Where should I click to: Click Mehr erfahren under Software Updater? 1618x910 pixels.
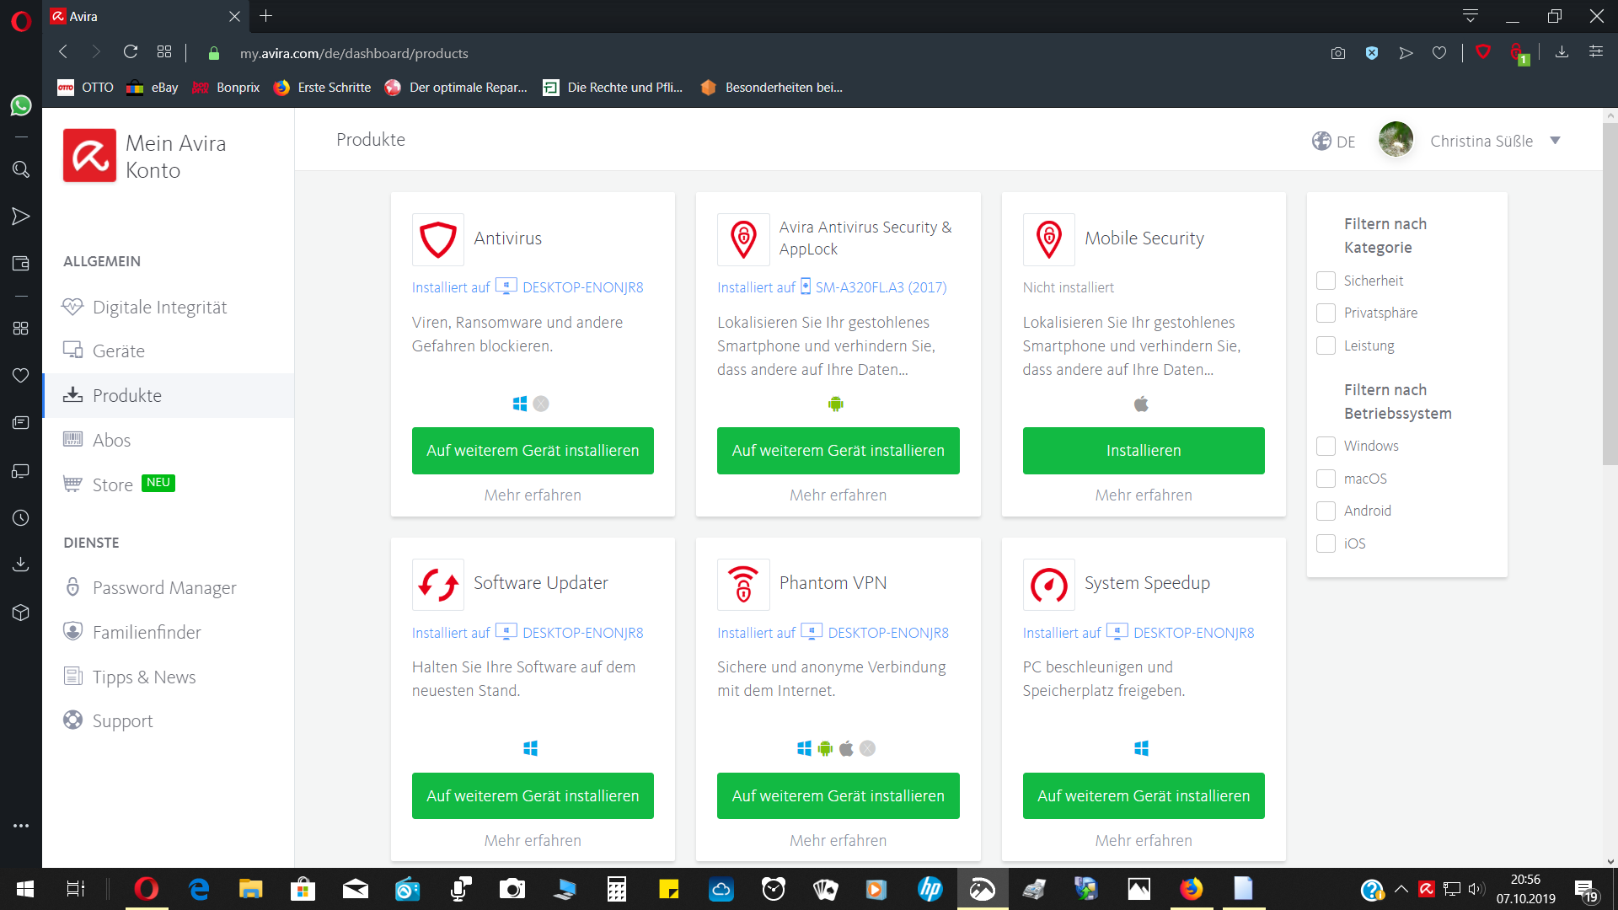click(533, 840)
